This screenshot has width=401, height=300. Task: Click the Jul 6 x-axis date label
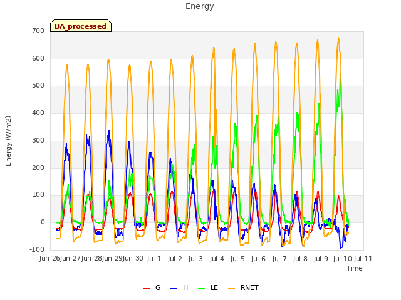coord(258,259)
